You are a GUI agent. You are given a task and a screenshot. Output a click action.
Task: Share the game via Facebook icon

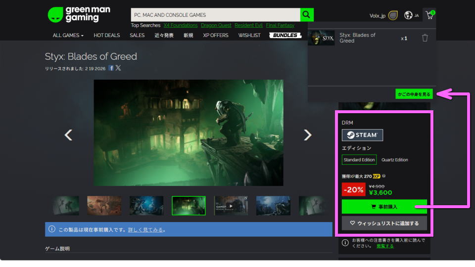point(111,68)
